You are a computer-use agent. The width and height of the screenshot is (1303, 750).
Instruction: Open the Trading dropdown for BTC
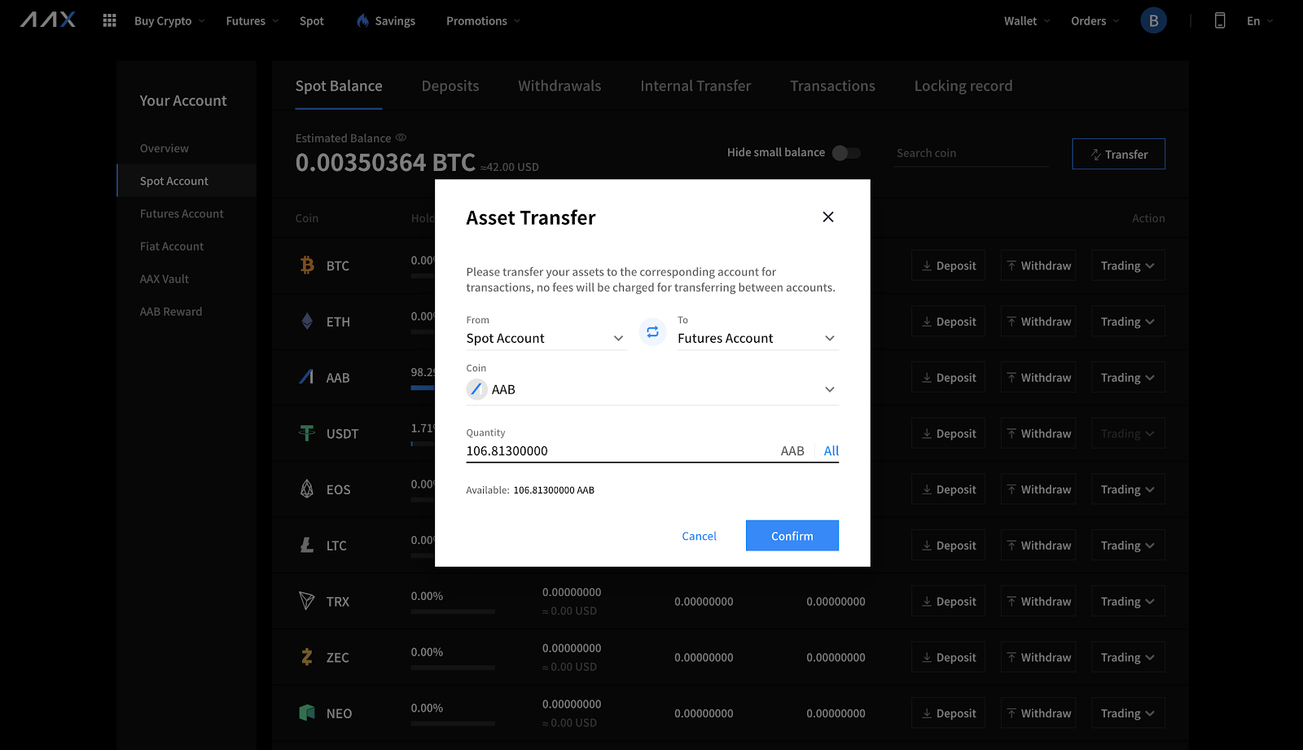(1128, 265)
